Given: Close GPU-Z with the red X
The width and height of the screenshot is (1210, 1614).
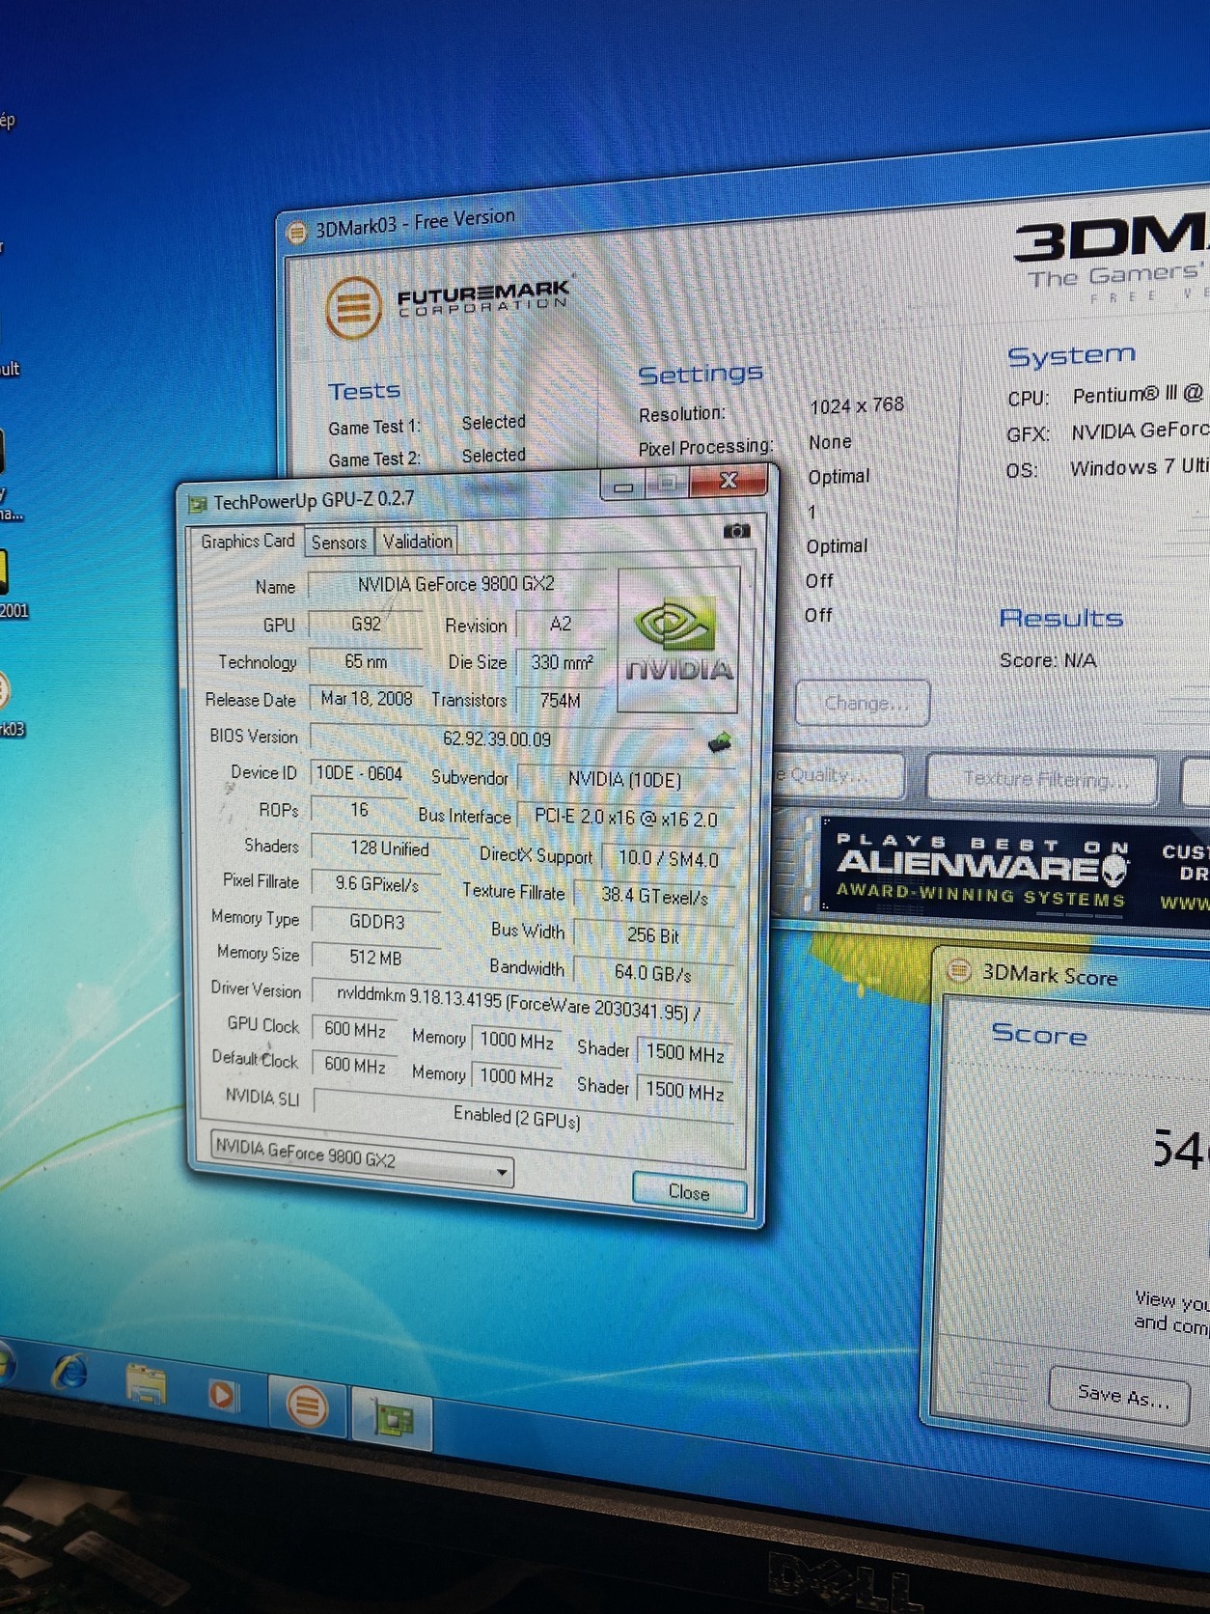Looking at the screenshot, I should [729, 480].
